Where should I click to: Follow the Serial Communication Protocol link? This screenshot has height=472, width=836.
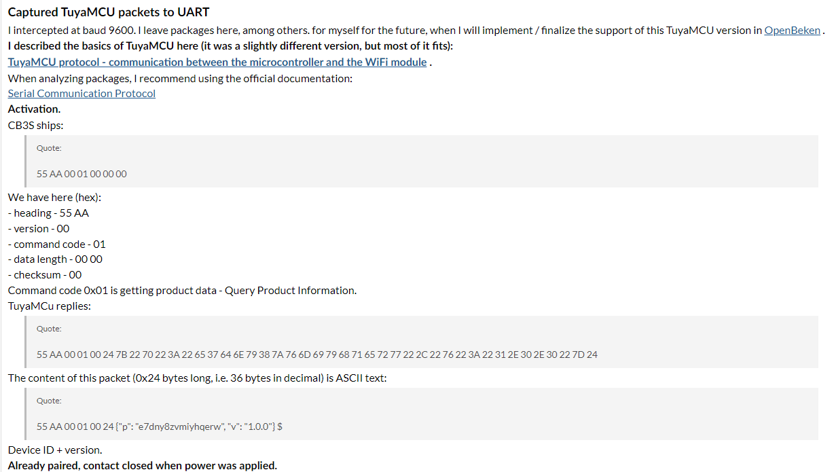click(x=81, y=94)
